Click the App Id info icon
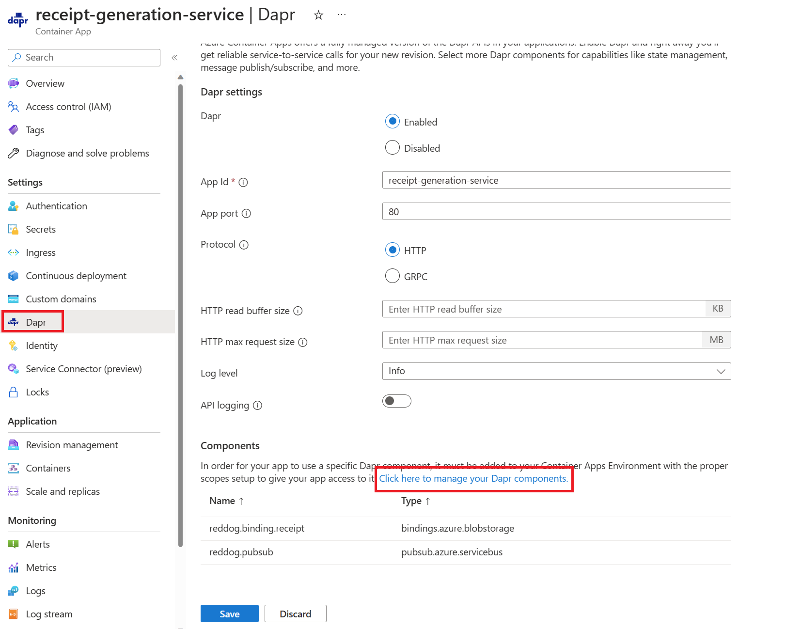The image size is (785, 629). [x=243, y=182]
